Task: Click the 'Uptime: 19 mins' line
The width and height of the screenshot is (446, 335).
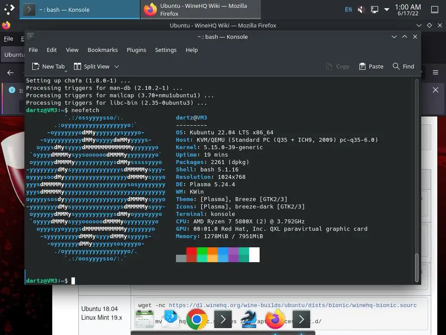Action: coord(202,155)
